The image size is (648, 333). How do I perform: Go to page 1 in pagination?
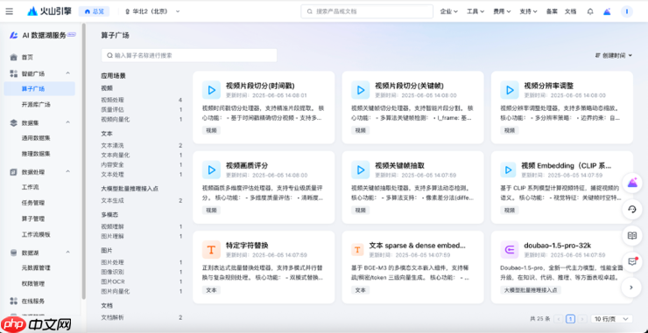570,318
